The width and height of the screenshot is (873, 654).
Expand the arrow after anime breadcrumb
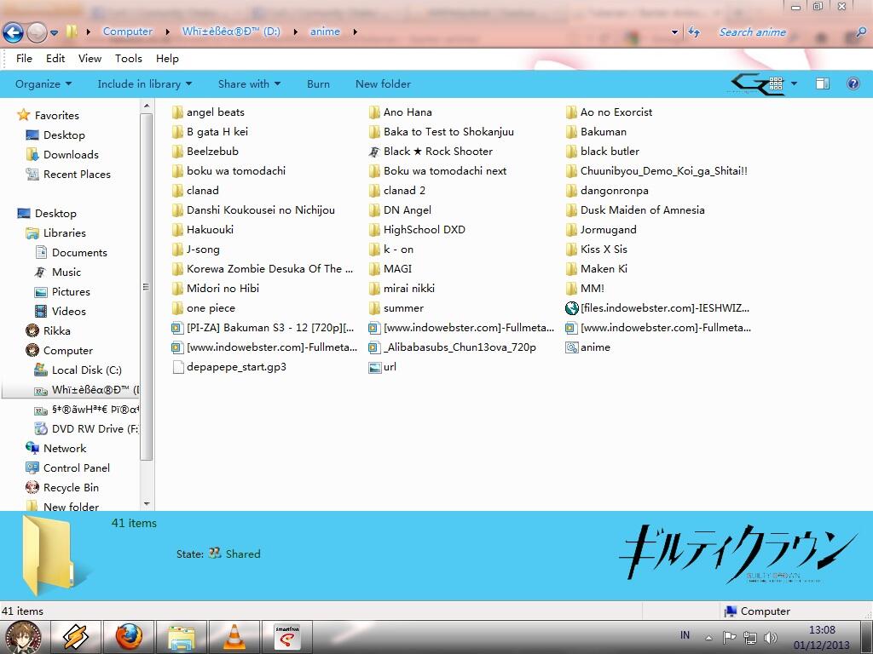[x=356, y=32]
